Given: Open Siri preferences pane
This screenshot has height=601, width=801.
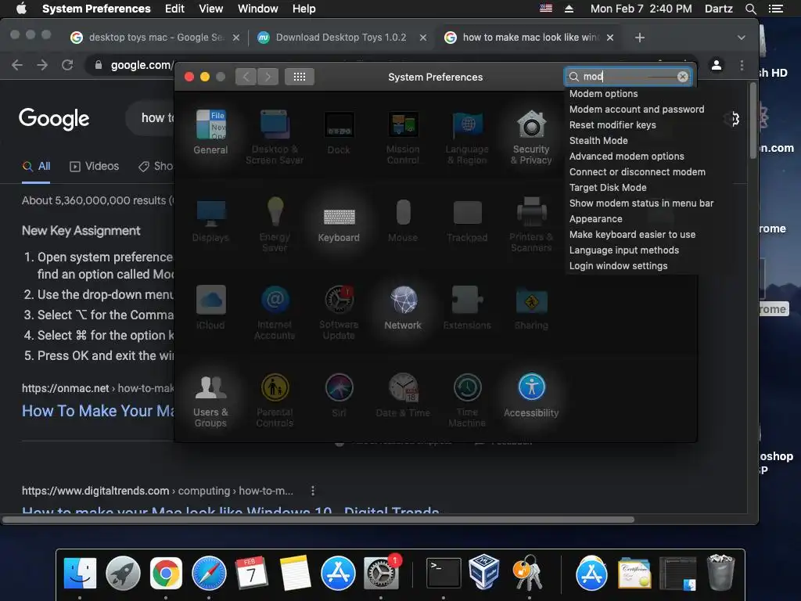Looking at the screenshot, I should coord(339,395).
